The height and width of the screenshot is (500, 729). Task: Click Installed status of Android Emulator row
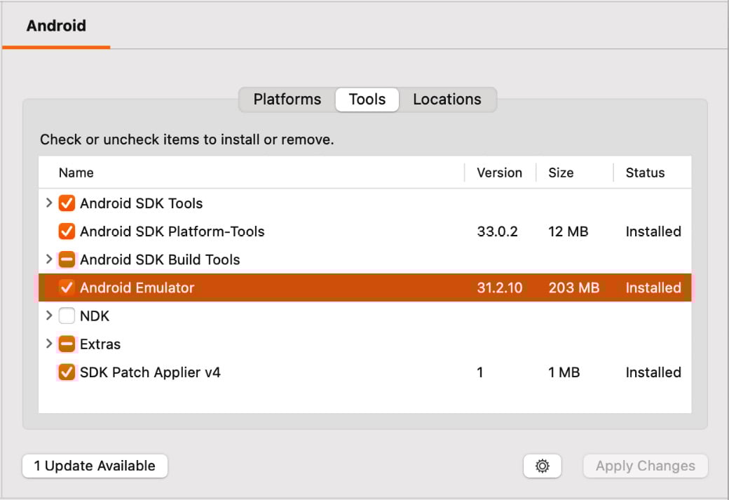click(x=653, y=288)
